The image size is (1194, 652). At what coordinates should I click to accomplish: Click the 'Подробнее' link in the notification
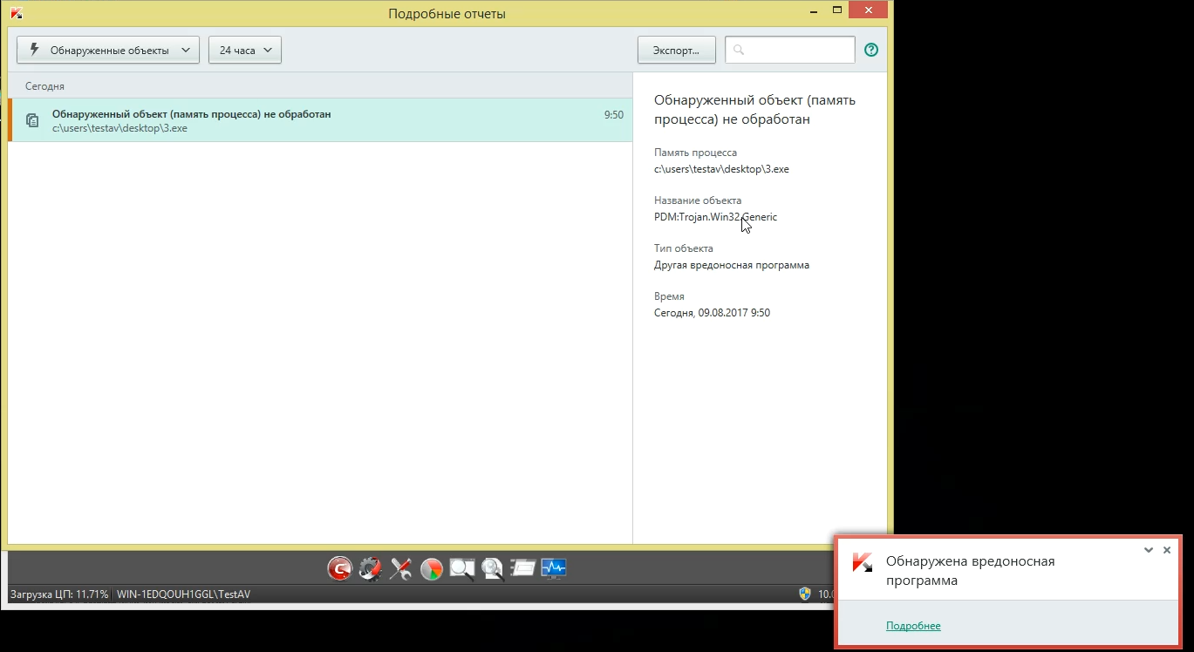click(913, 626)
